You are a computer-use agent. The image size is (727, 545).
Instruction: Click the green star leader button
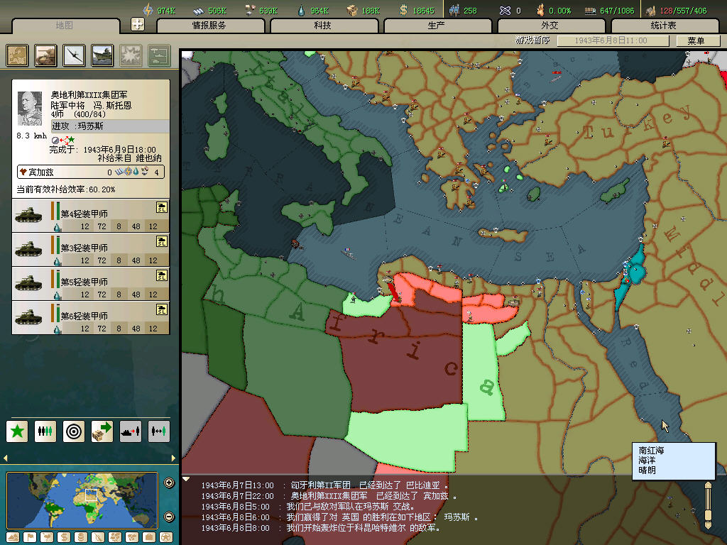[17, 431]
